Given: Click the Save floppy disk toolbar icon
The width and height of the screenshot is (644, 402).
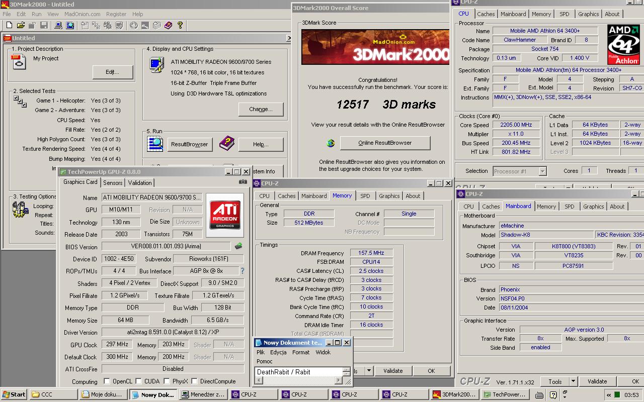Looking at the screenshot, I should click(44, 25).
